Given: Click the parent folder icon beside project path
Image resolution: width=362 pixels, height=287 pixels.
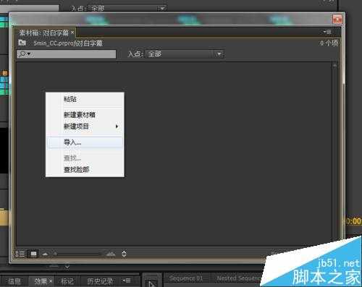Looking at the screenshot, I should pos(22,43).
